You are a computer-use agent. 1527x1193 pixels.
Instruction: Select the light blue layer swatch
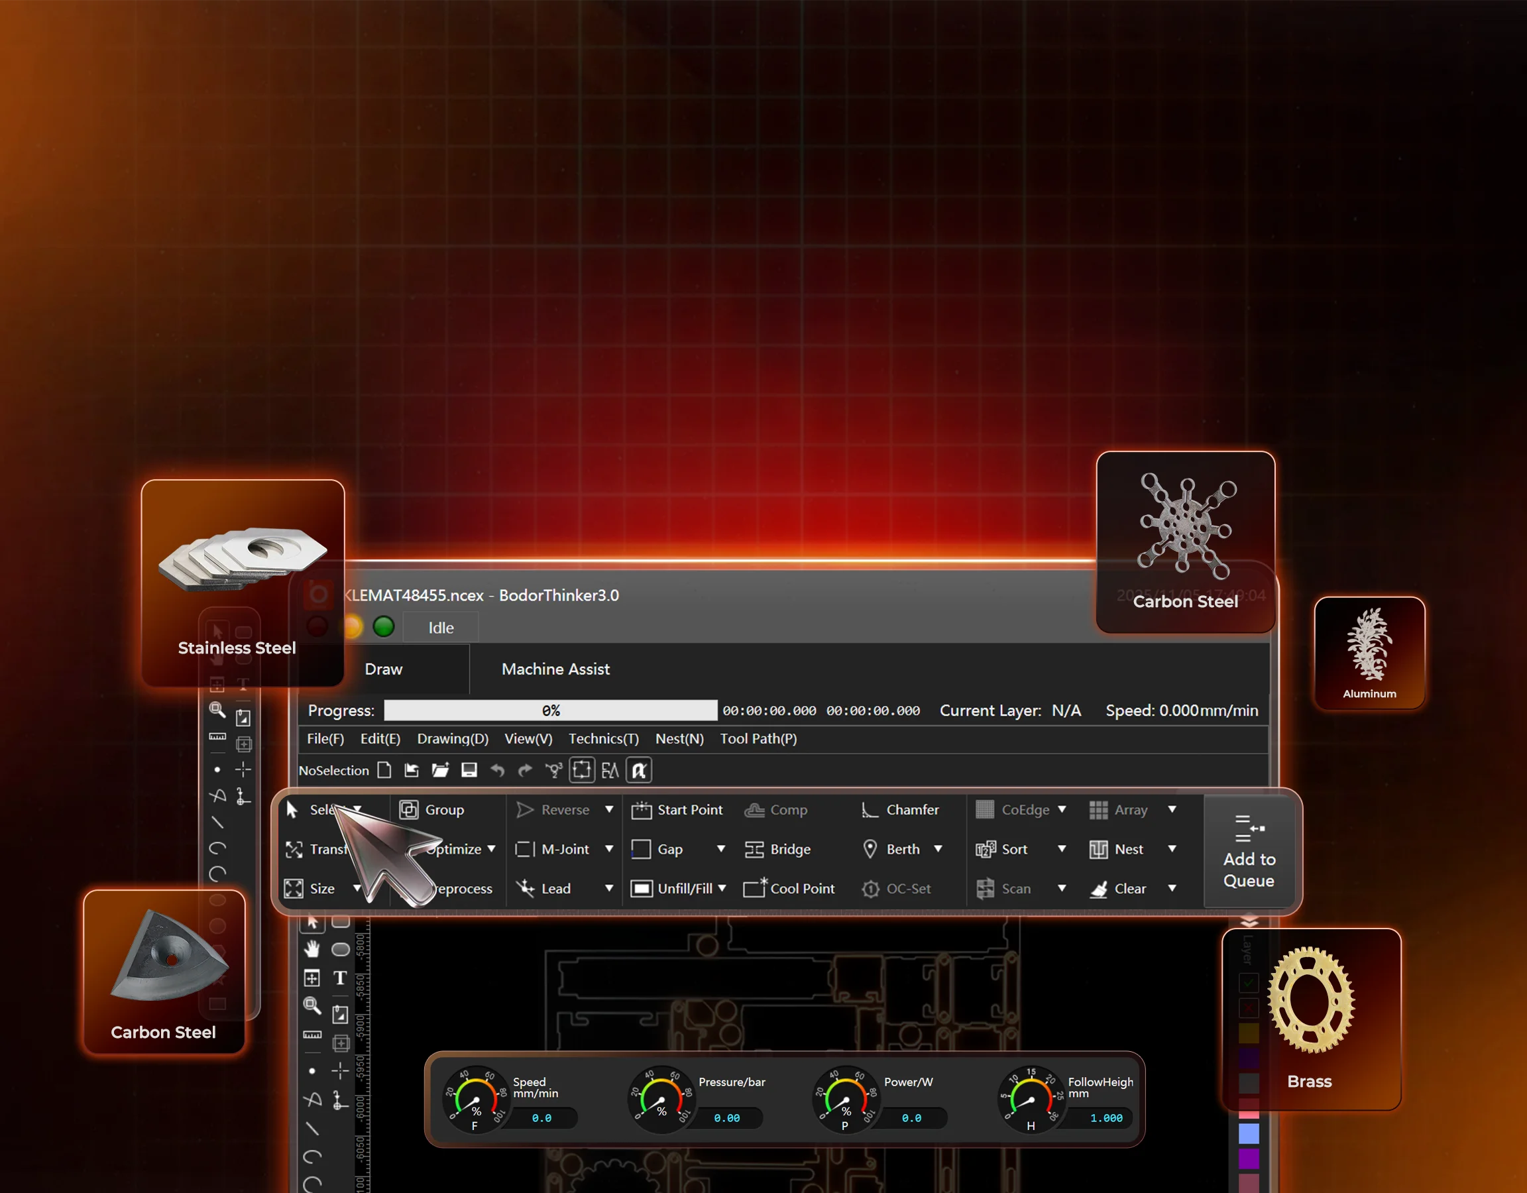pos(1248,1133)
